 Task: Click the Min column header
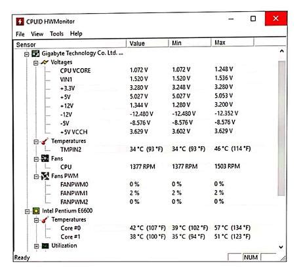click(190, 43)
